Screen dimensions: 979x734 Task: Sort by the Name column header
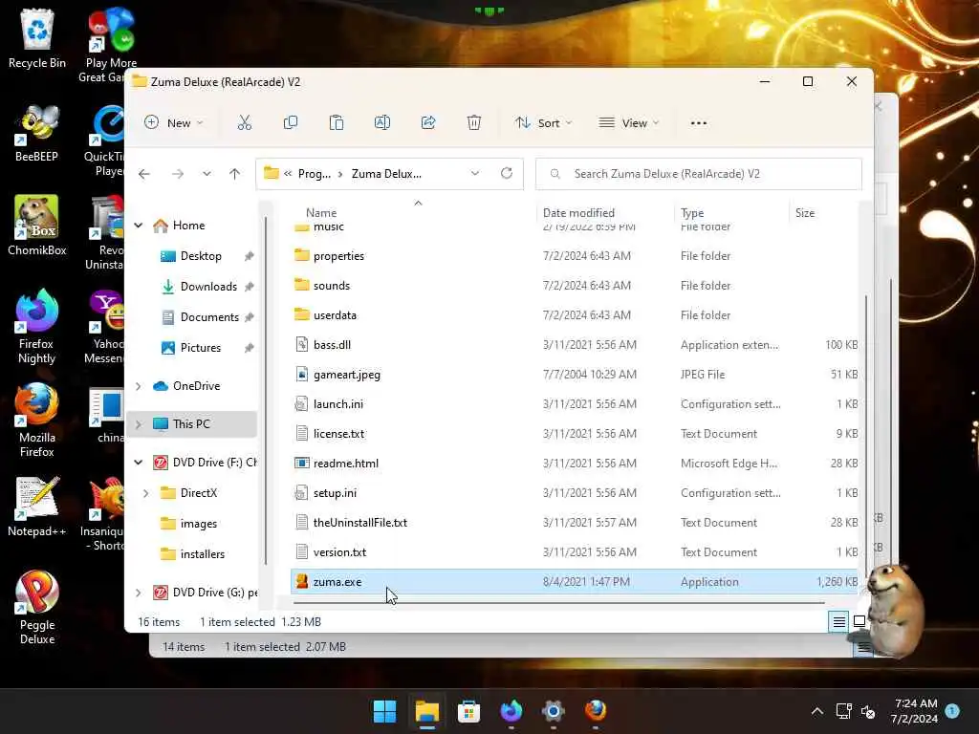(x=321, y=213)
